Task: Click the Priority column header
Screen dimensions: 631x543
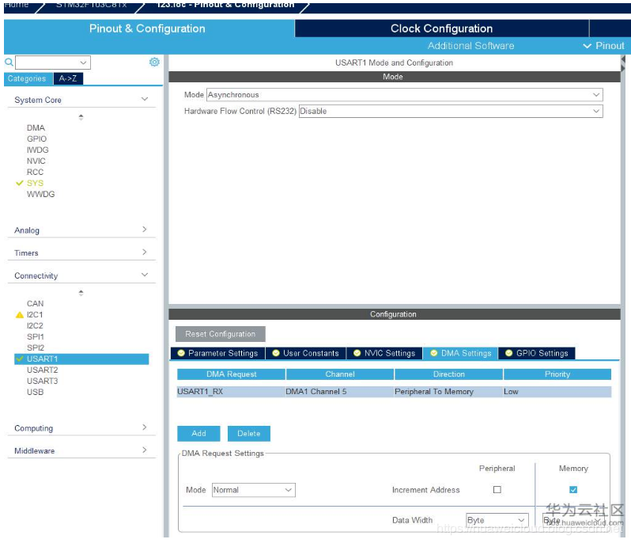Action: (x=557, y=374)
